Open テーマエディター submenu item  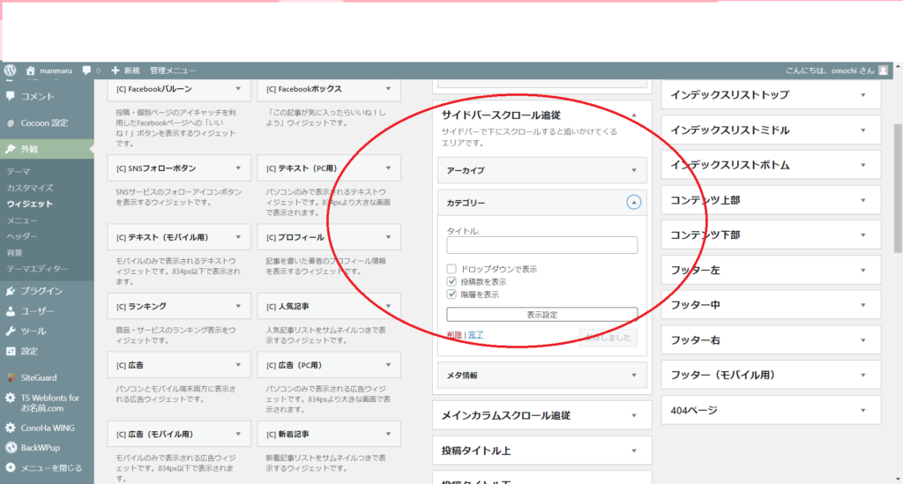[37, 269]
